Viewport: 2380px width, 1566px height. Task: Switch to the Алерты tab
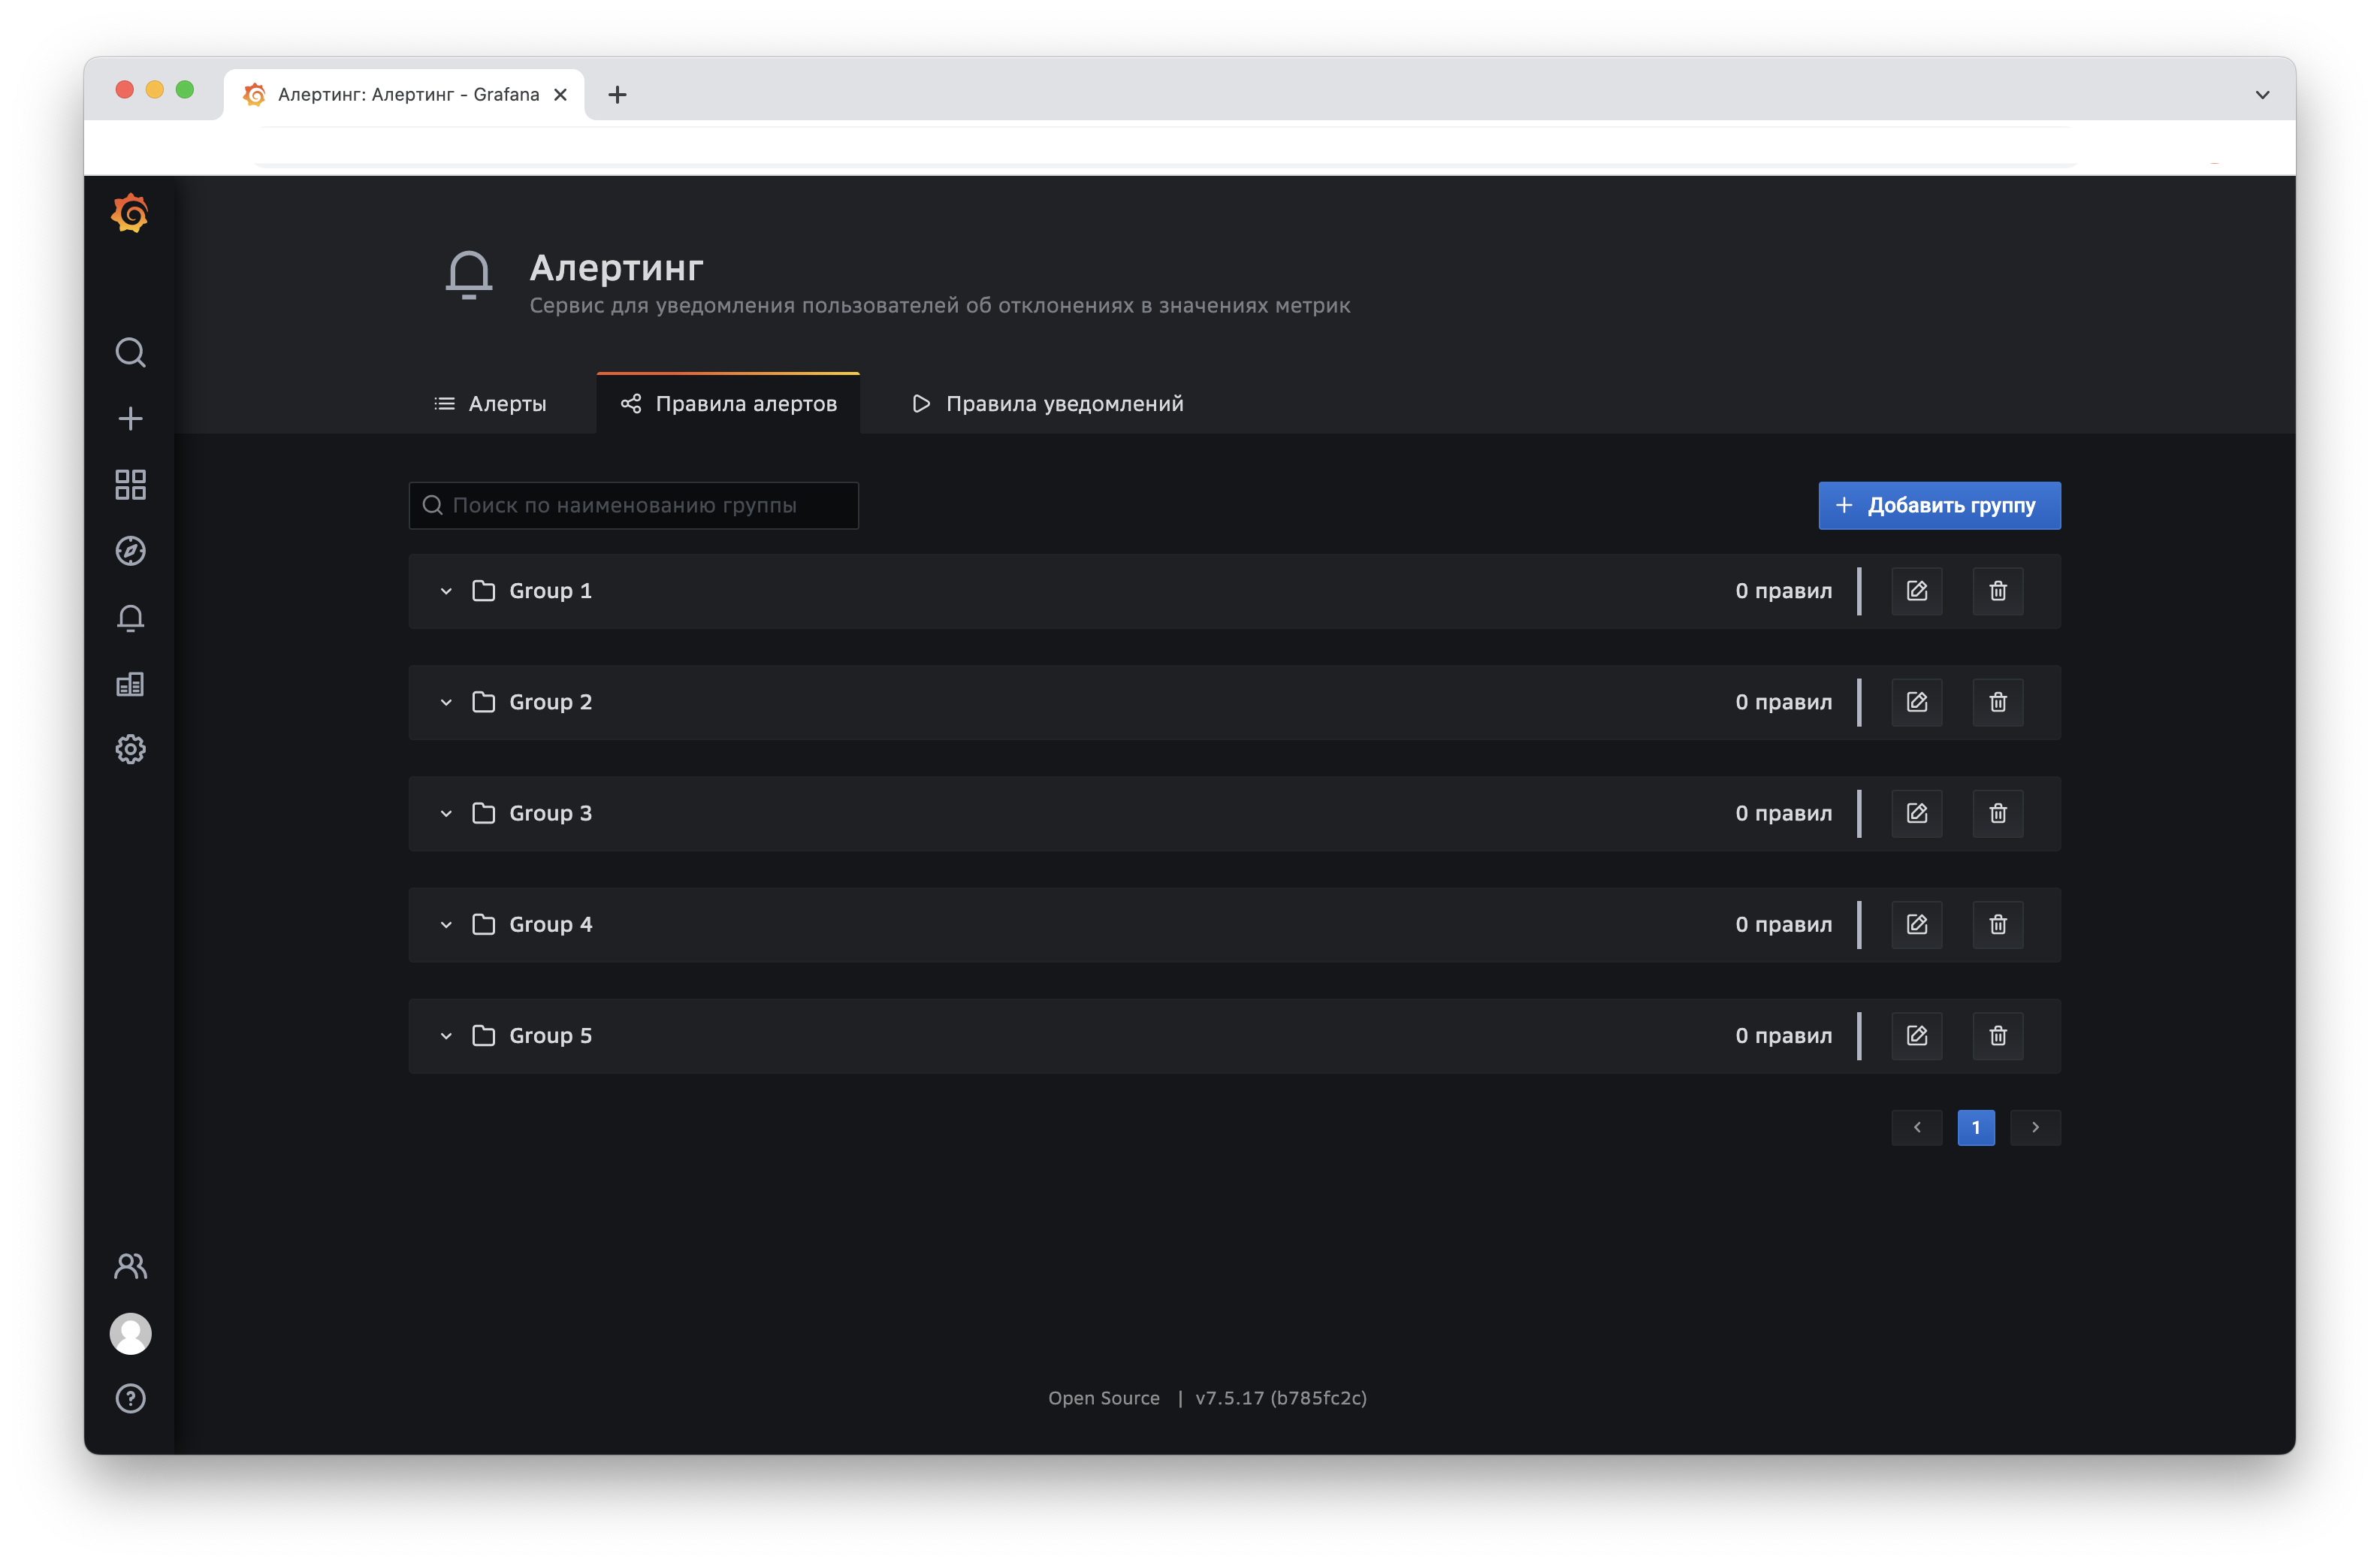[x=491, y=404]
